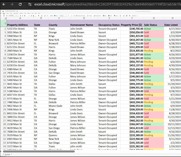Select the price cell '$554,420.00'
The width and height of the screenshot is (181, 157).
point(132,113)
